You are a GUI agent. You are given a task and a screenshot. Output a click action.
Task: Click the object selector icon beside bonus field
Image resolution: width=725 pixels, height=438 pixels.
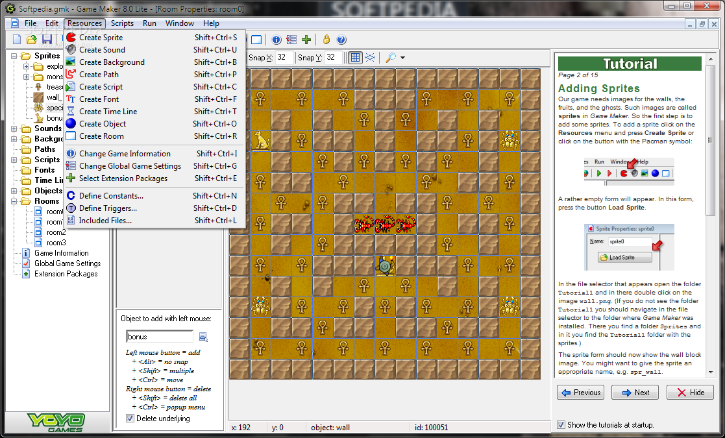coord(203,337)
